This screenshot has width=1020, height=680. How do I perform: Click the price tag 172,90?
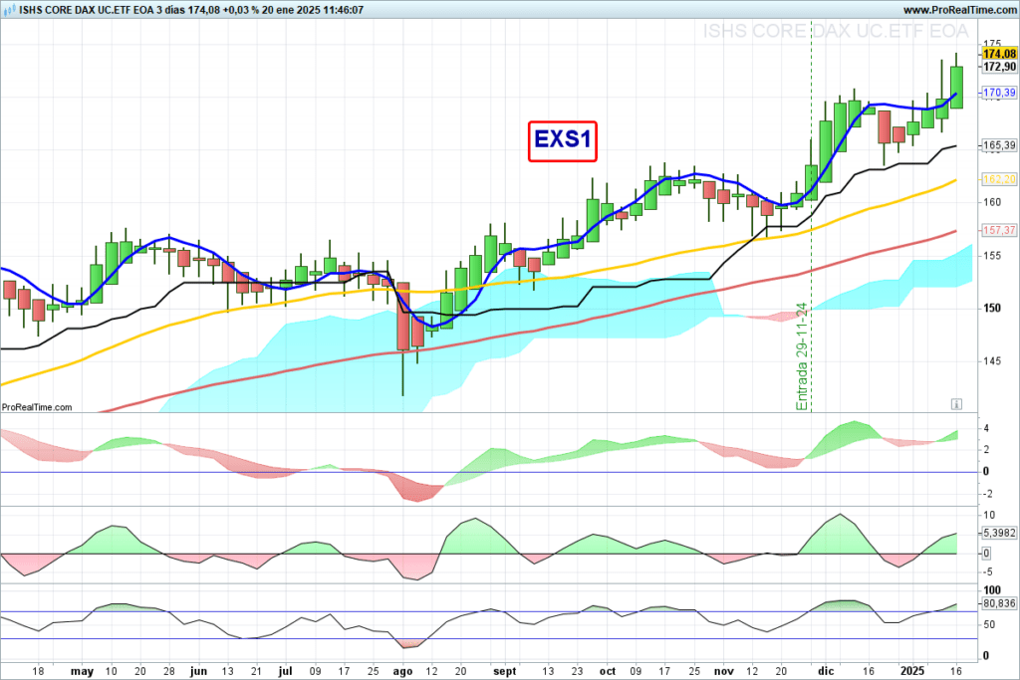tap(999, 67)
